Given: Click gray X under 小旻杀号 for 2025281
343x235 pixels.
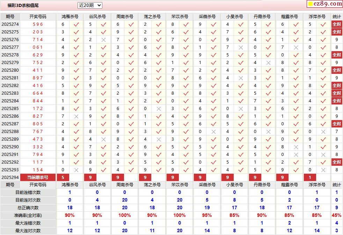Looking at the screenshot, I should pyautogui.click(x=241, y=78).
